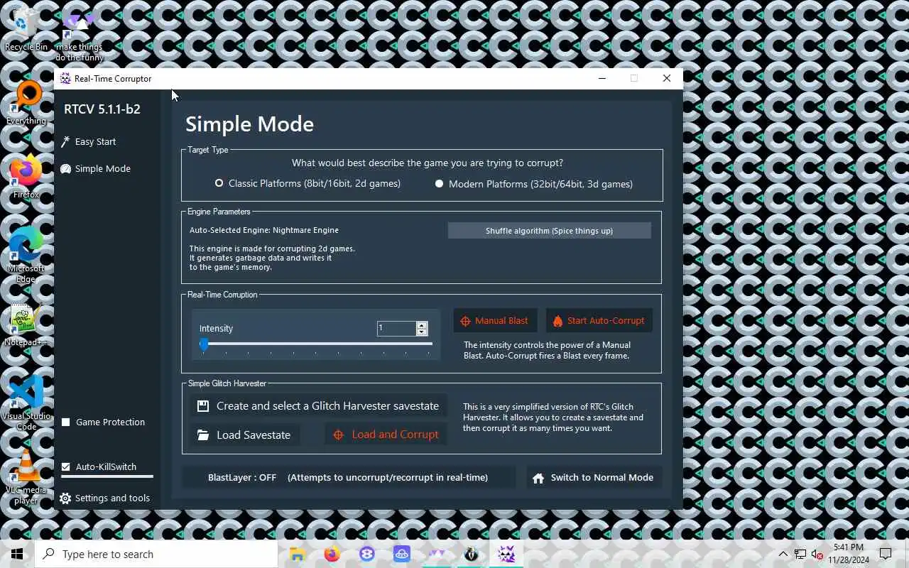Click the taskbar search box
909x568 pixels.
156,554
